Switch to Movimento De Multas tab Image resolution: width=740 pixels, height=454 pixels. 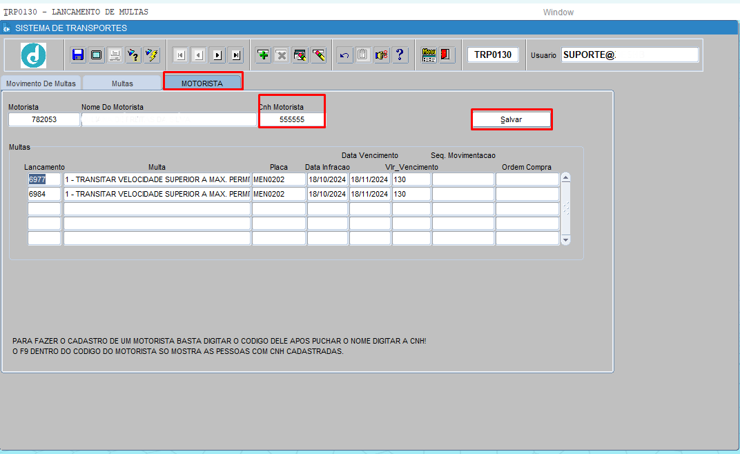[x=41, y=83]
